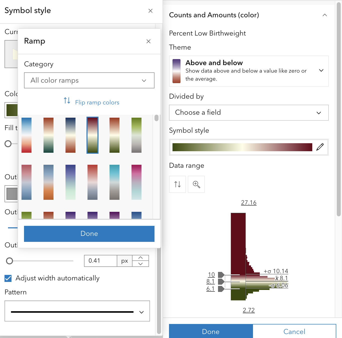Screen dimensions: 342x338
Task: Edit the color ramp using the pencil icon
Action: (321, 147)
